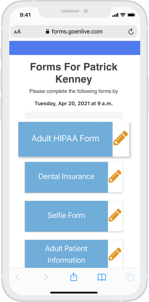The width and height of the screenshot is (149, 302).
Task: Tap the 0% completion progress bar
Action: [74, 115]
